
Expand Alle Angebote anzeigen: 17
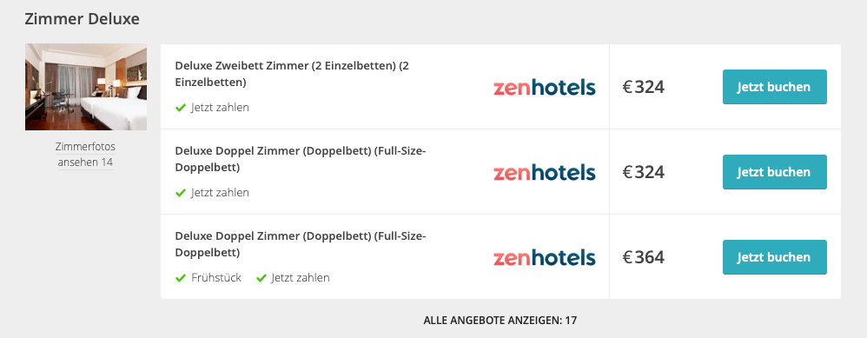[500, 321]
